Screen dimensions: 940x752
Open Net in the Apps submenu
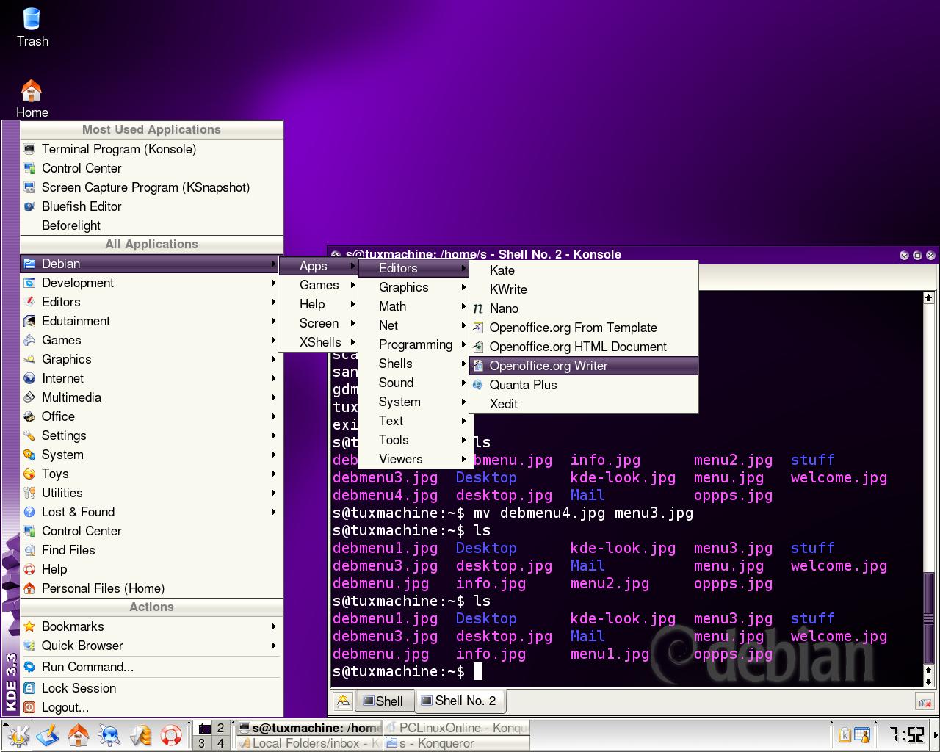[415, 325]
